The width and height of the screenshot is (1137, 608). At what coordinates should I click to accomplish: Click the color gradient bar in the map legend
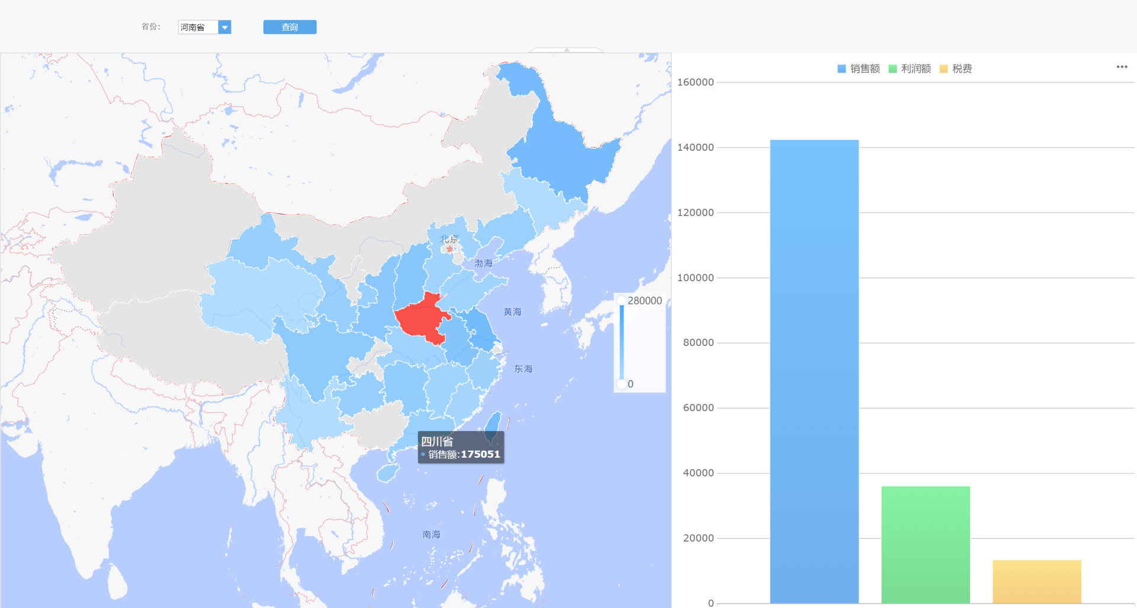pyautogui.click(x=621, y=342)
